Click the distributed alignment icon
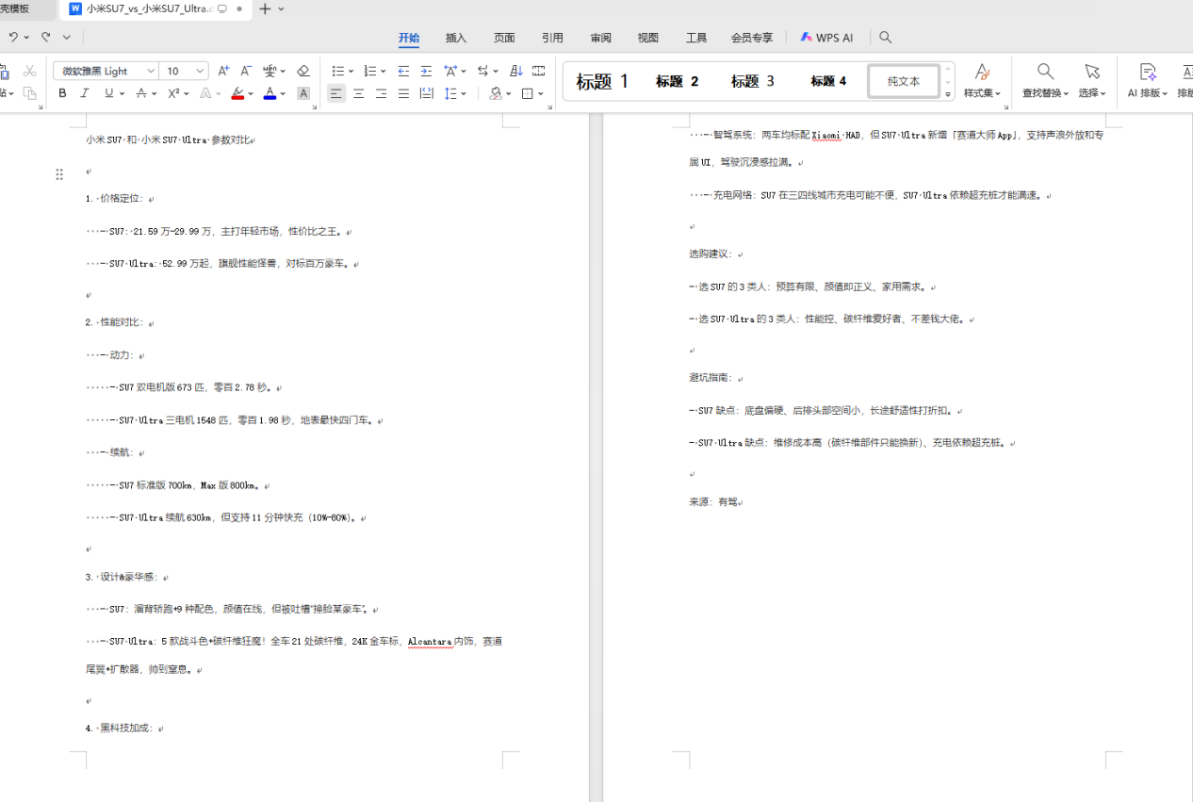The image size is (1193, 802). (x=427, y=93)
